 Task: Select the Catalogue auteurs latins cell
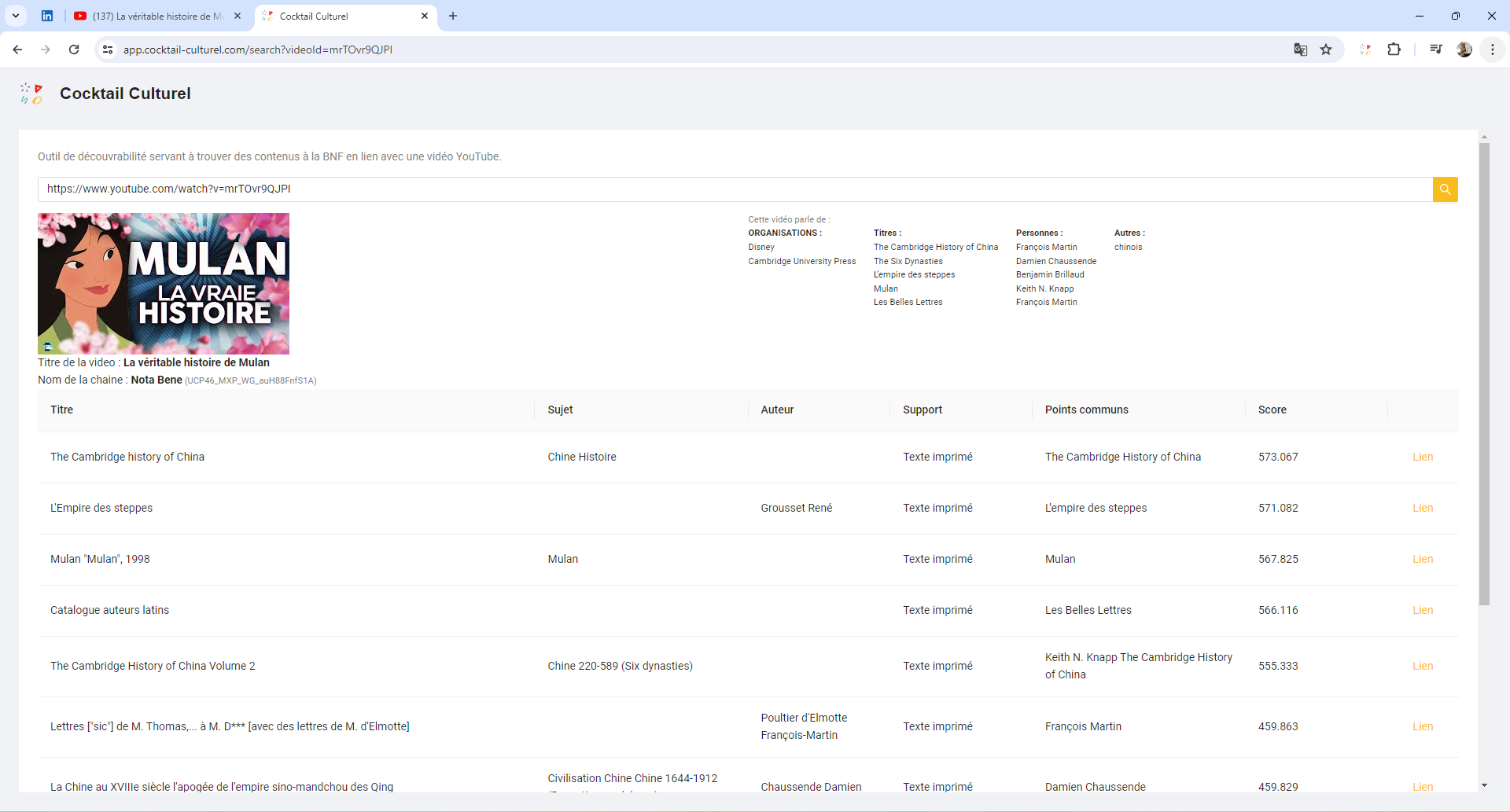tap(109, 610)
